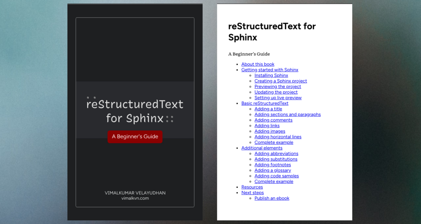This screenshot has height=224, width=421.
Task: Open 'Previewing the project' link
Action: click(x=278, y=87)
